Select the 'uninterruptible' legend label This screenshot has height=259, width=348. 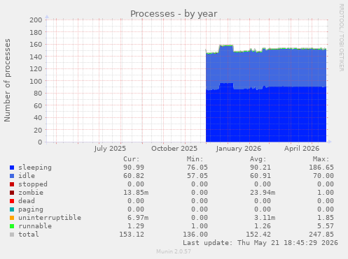tap(50, 218)
